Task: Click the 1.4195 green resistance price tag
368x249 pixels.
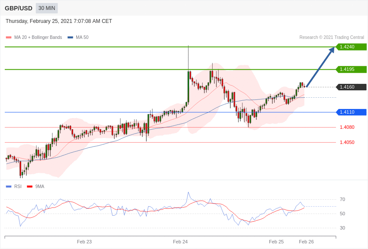Action: point(352,69)
